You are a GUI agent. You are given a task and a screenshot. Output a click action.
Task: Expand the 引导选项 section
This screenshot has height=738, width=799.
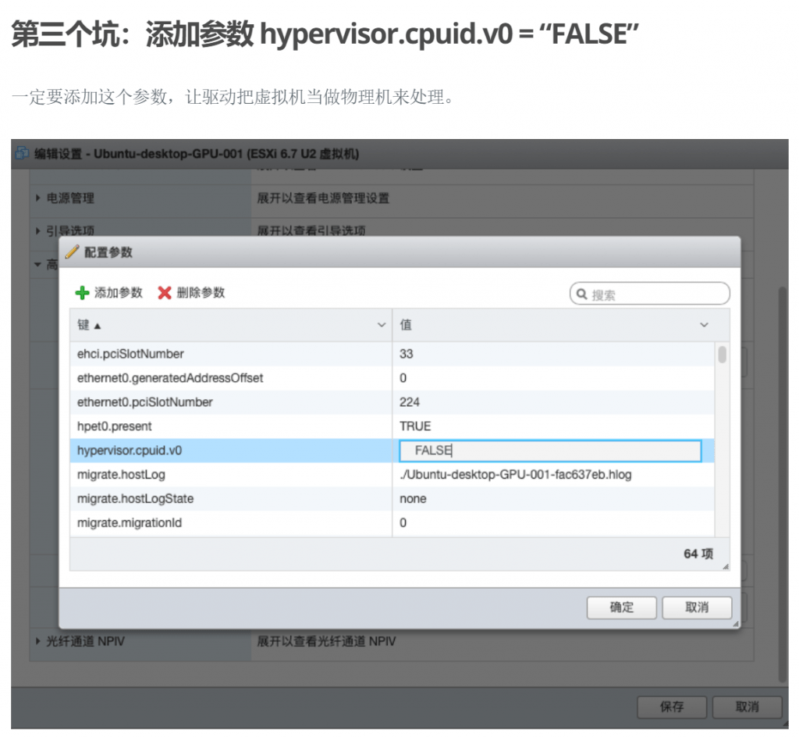click(38, 230)
